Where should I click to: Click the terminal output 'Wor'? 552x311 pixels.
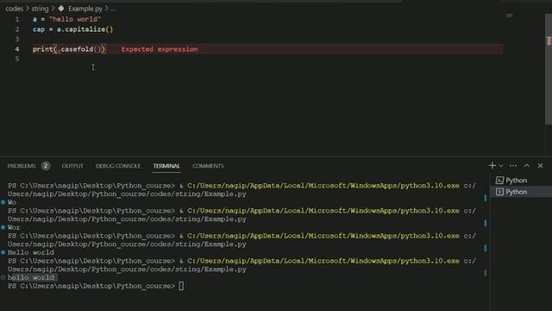(14, 227)
